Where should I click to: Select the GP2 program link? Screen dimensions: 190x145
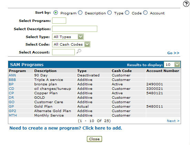(x=12, y=111)
